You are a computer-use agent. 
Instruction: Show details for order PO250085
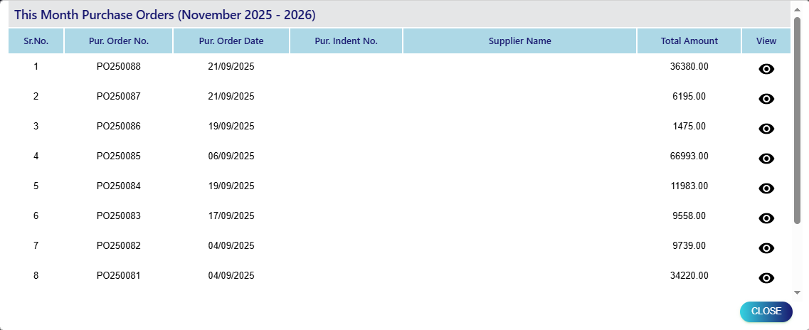766,159
